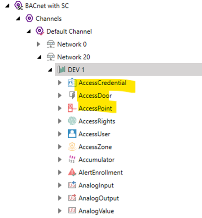The height and width of the screenshot is (218, 202).
Task: Collapse the Network 20 node
Action: click(40, 57)
